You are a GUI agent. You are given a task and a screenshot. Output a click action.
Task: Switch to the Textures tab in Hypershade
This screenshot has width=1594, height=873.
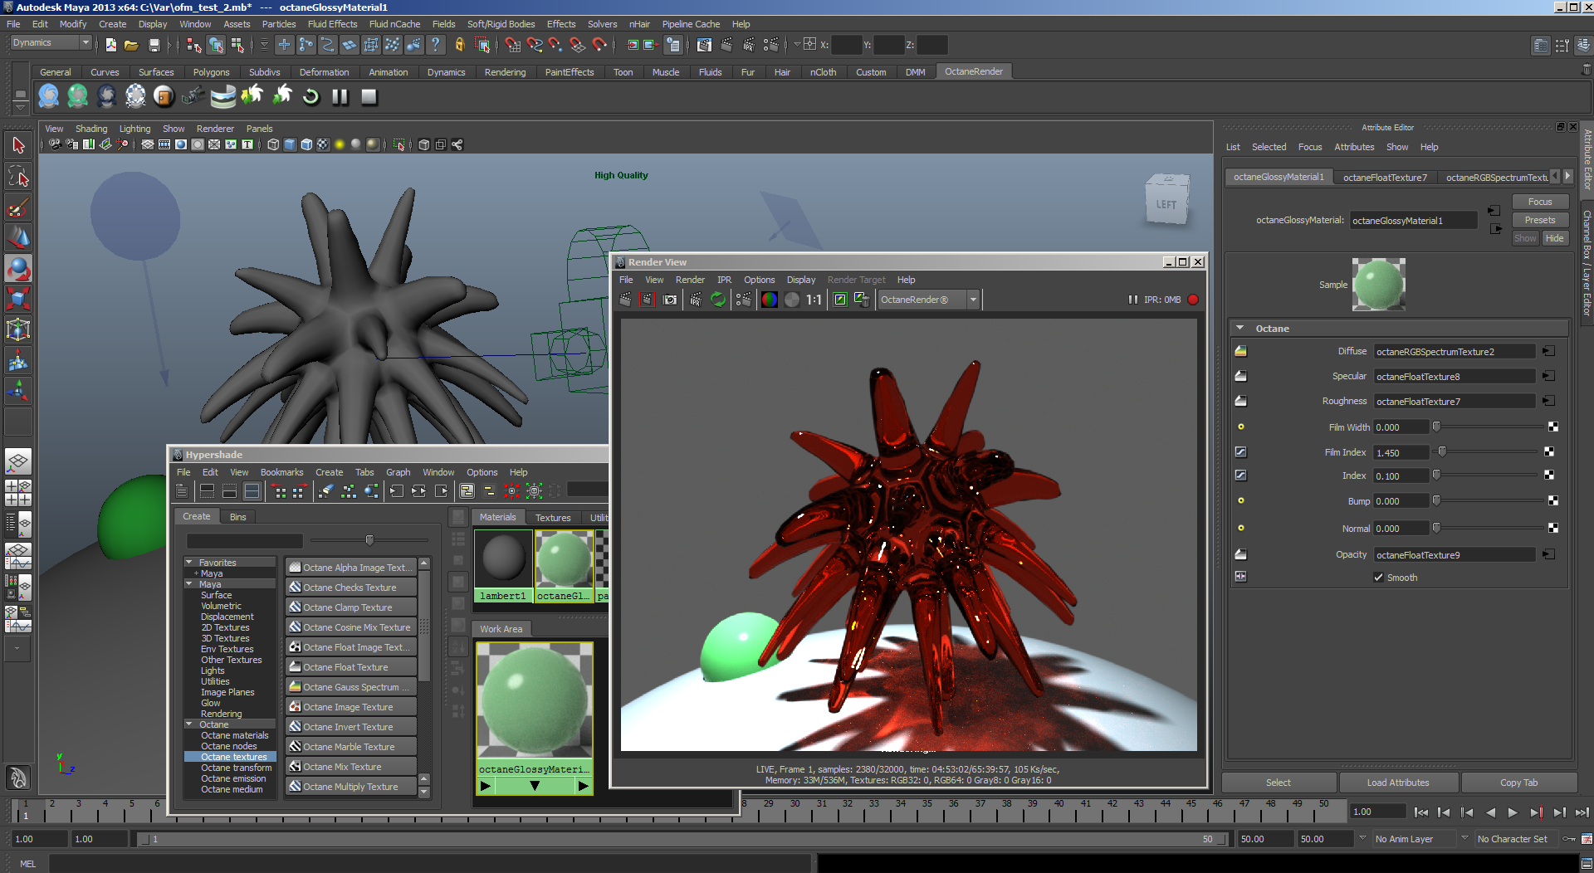pos(552,517)
